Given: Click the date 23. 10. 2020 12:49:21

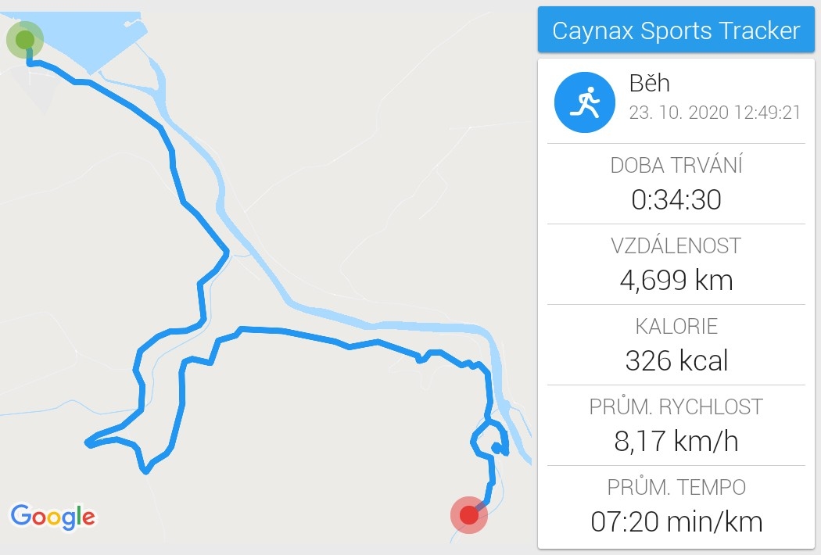Looking at the screenshot, I should coord(715,113).
